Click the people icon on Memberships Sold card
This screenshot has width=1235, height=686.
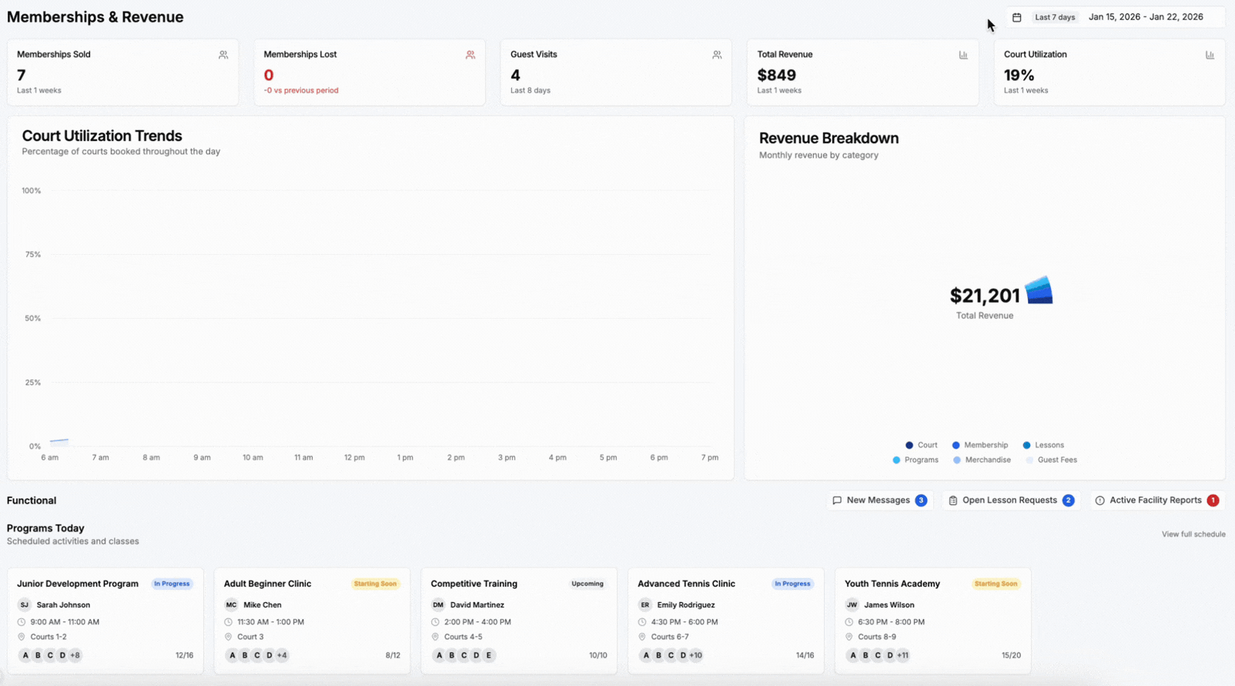pos(223,55)
